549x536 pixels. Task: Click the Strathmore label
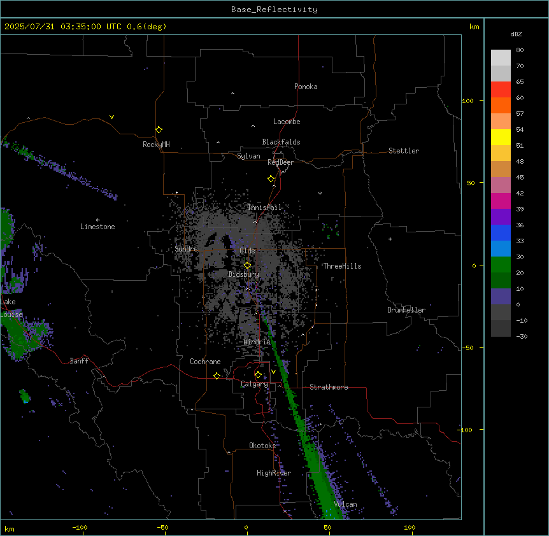(x=329, y=387)
